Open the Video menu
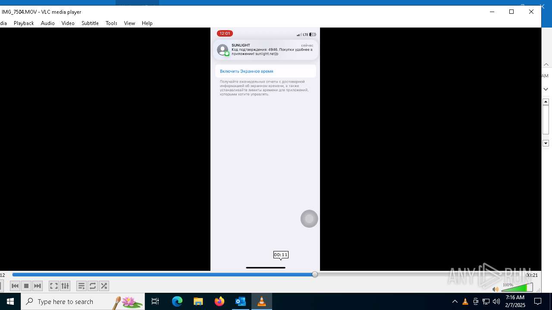This screenshot has height=310, width=552. click(68, 23)
